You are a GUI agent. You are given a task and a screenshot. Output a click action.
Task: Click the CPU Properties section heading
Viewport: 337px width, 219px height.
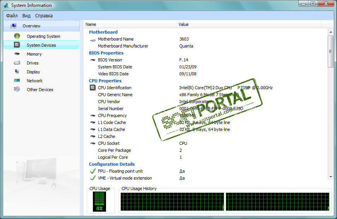[105, 81]
